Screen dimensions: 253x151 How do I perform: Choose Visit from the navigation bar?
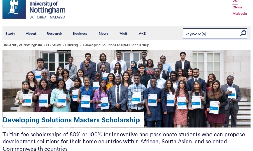(123, 34)
